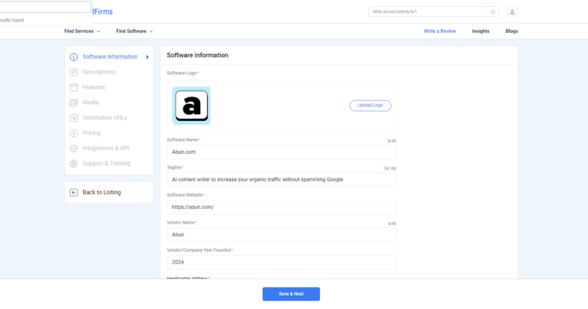Expand the Find Services dropdown
Image resolution: width=588 pixels, height=309 pixels.
point(82,31)
